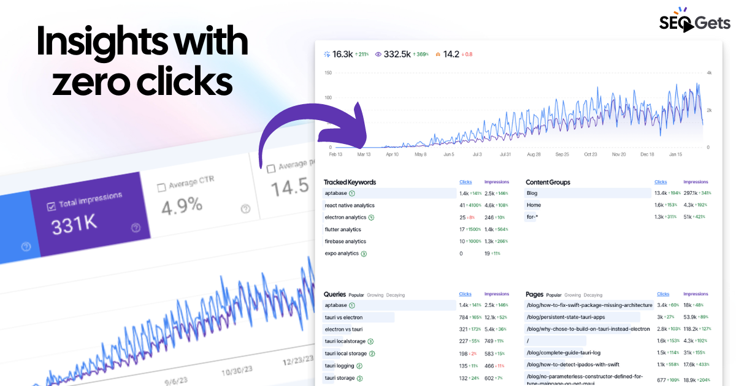Sort Queries by Impressions
The height and width of the screenshot is (386, 736).
pyautogui.click(x=497, y=294)
